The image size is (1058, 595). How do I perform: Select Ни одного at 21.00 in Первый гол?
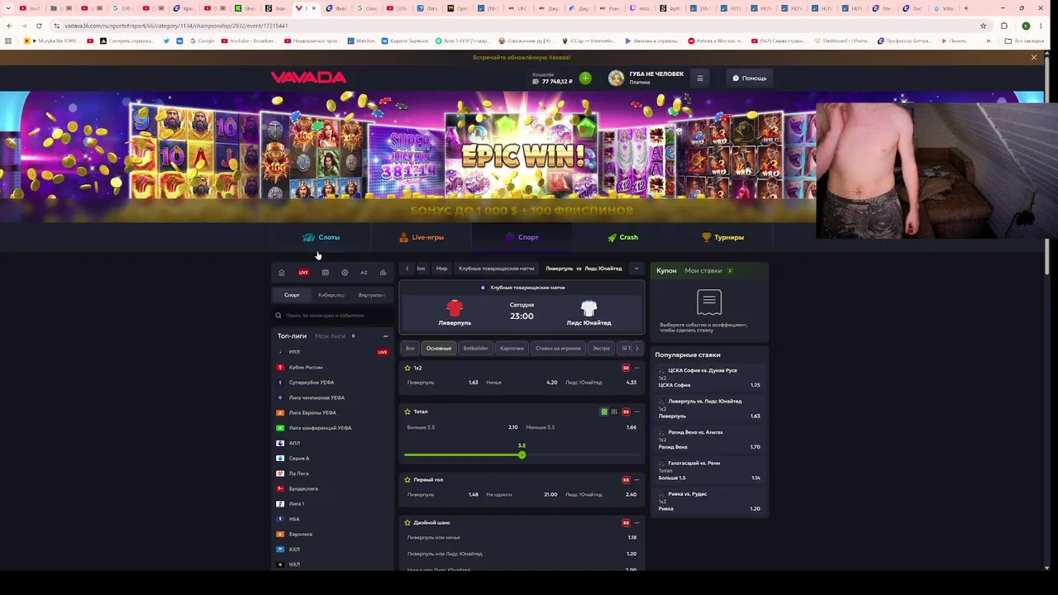(x=522, y=494)
